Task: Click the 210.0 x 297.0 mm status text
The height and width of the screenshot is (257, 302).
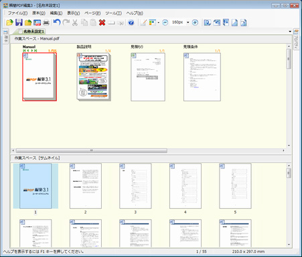Action: click(x=248, y=252)
